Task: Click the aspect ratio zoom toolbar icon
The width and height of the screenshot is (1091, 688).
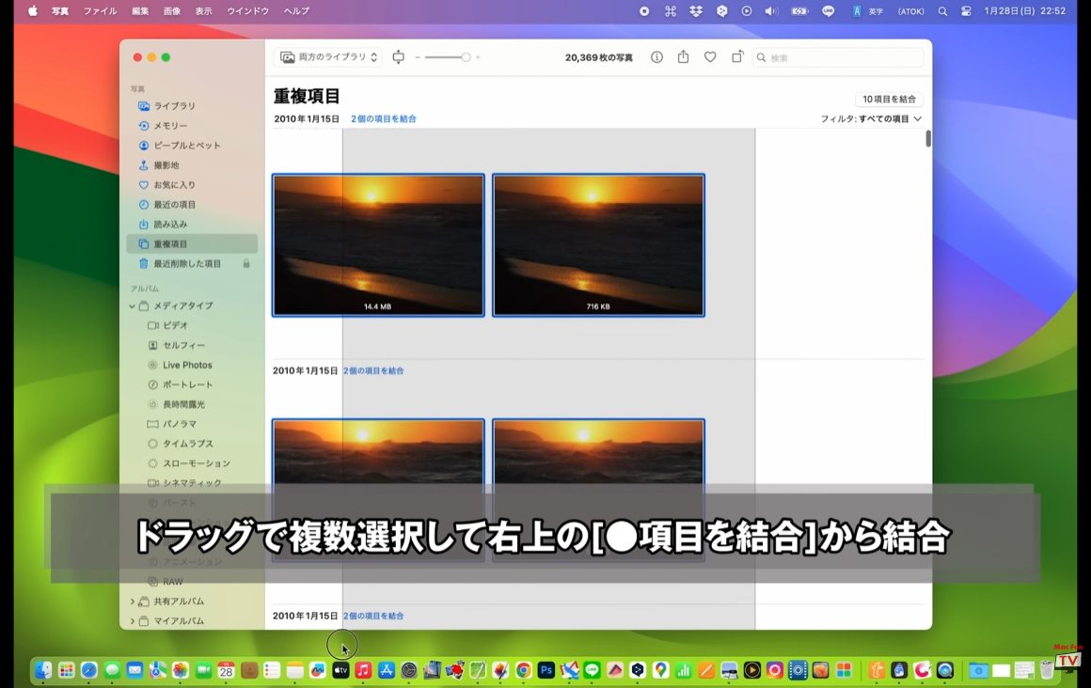Action: pos(399,57)
